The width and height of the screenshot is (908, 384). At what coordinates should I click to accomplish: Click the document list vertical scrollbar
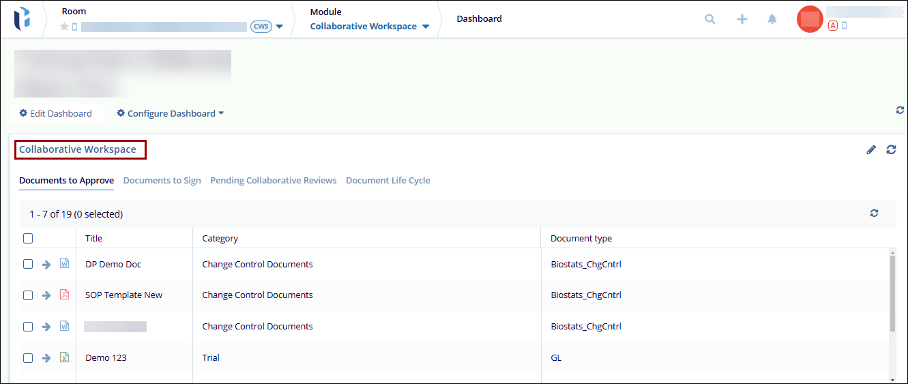point(891,293)
